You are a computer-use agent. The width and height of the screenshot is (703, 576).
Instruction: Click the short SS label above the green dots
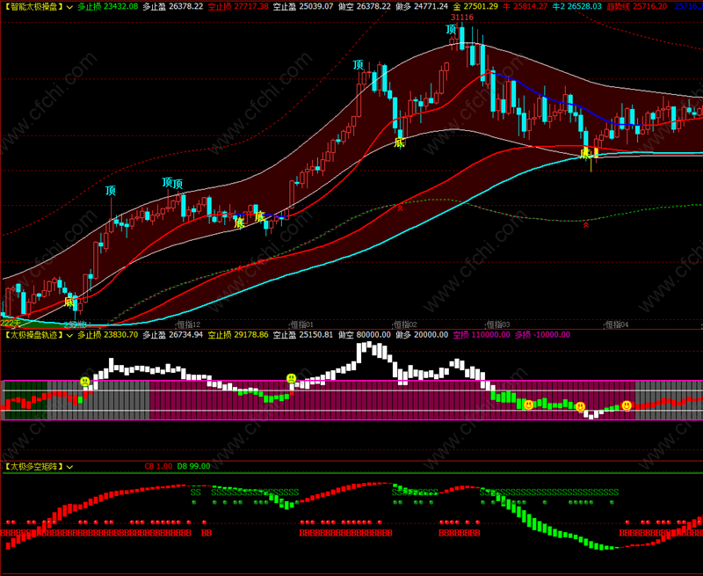pos(195,492)
